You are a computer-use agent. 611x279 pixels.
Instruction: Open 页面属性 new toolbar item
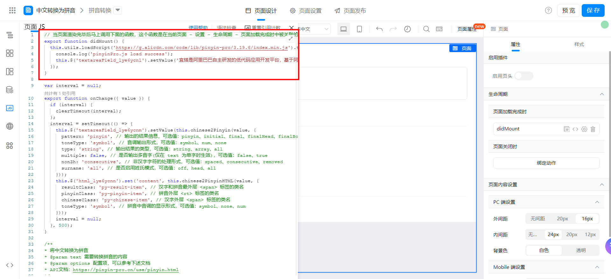467,29
